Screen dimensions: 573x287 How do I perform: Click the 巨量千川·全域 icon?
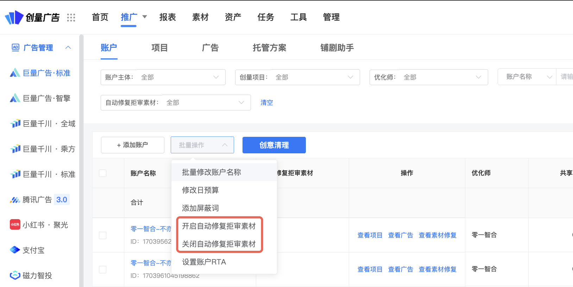tap(15, 123)
